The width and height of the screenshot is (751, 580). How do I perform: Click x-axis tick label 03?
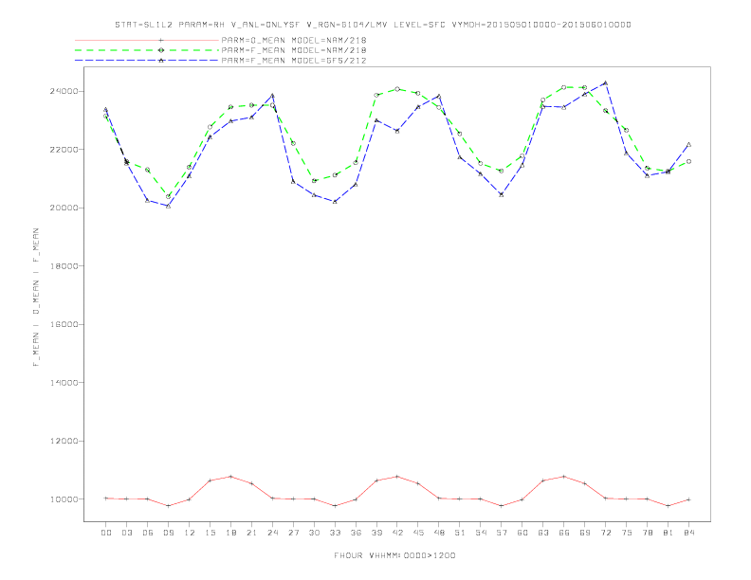126,533
